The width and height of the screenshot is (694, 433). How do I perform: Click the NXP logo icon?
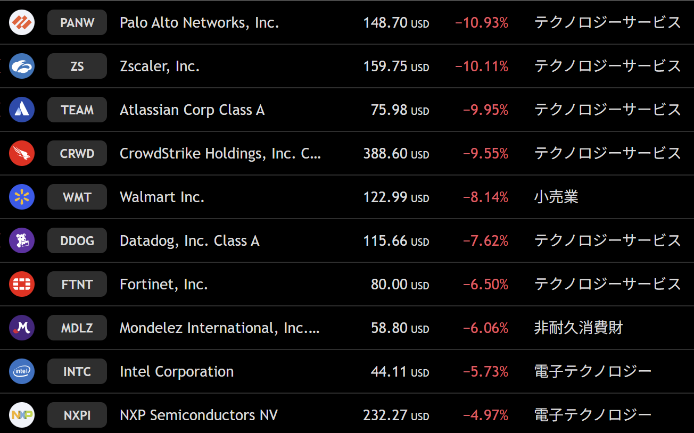22,415
